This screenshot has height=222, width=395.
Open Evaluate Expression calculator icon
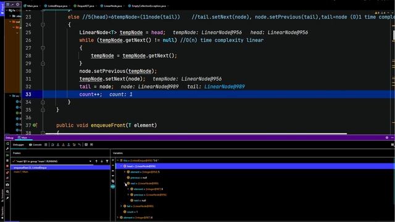[x=86, y=145]
